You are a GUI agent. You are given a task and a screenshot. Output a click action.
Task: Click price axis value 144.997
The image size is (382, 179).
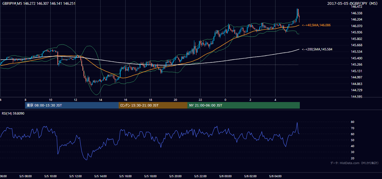357,77
